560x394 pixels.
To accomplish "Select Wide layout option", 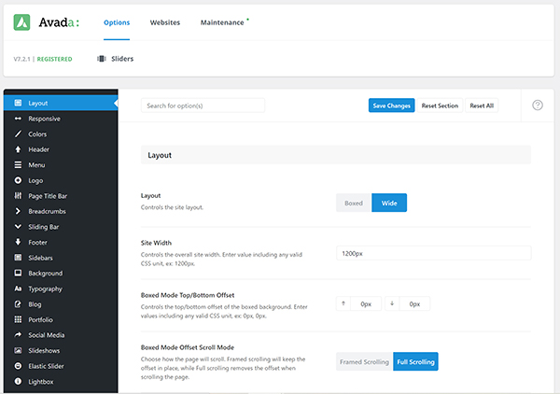I will tap(389, 203).
